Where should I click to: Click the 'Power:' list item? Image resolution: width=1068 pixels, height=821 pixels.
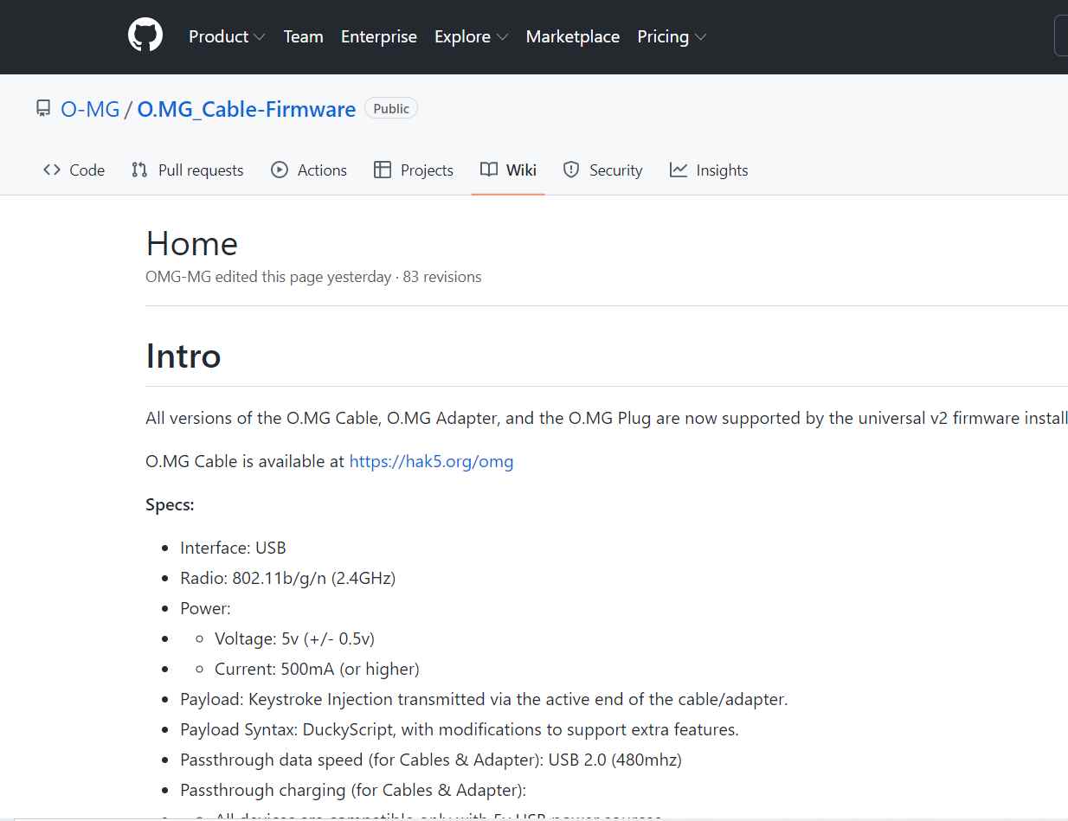(206, 608)
